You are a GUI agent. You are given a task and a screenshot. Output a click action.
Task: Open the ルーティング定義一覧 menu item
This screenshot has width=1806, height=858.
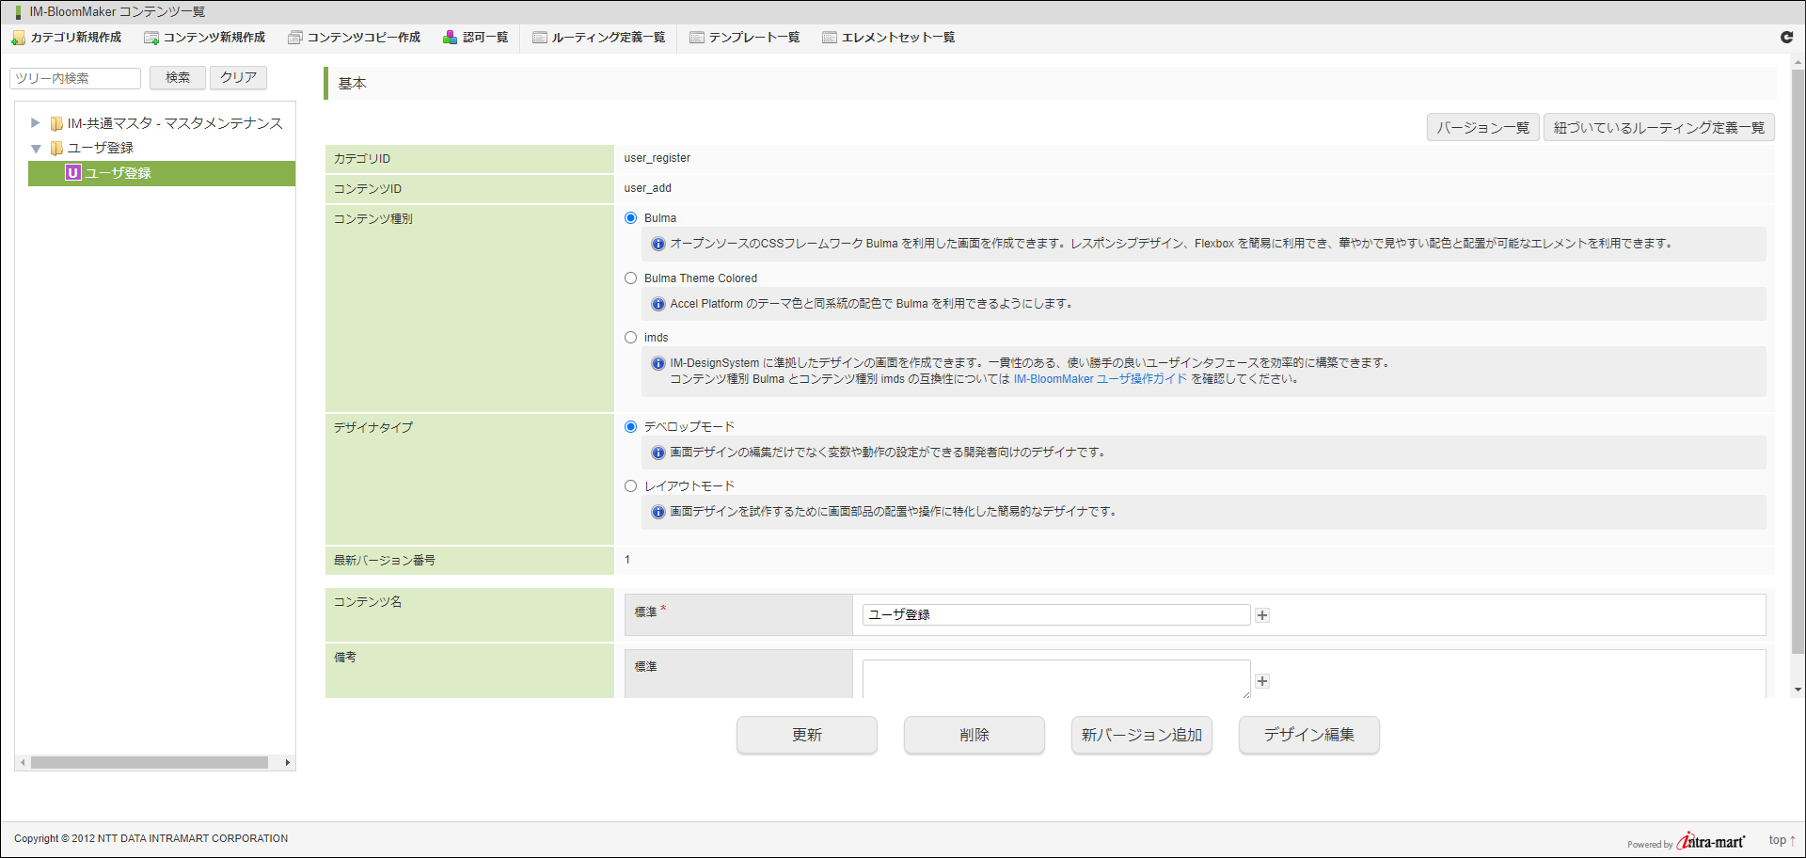pyautogui.click(x=598, y=38)
